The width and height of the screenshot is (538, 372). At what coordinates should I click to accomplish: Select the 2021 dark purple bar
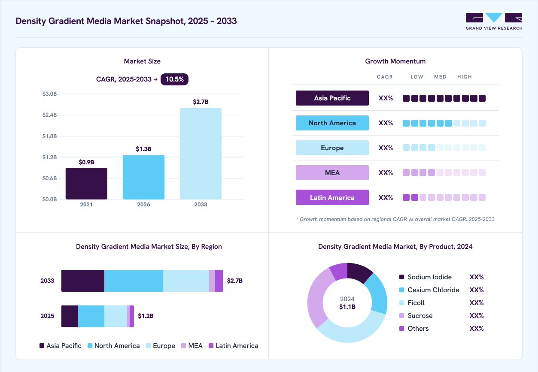coord(86,184)
